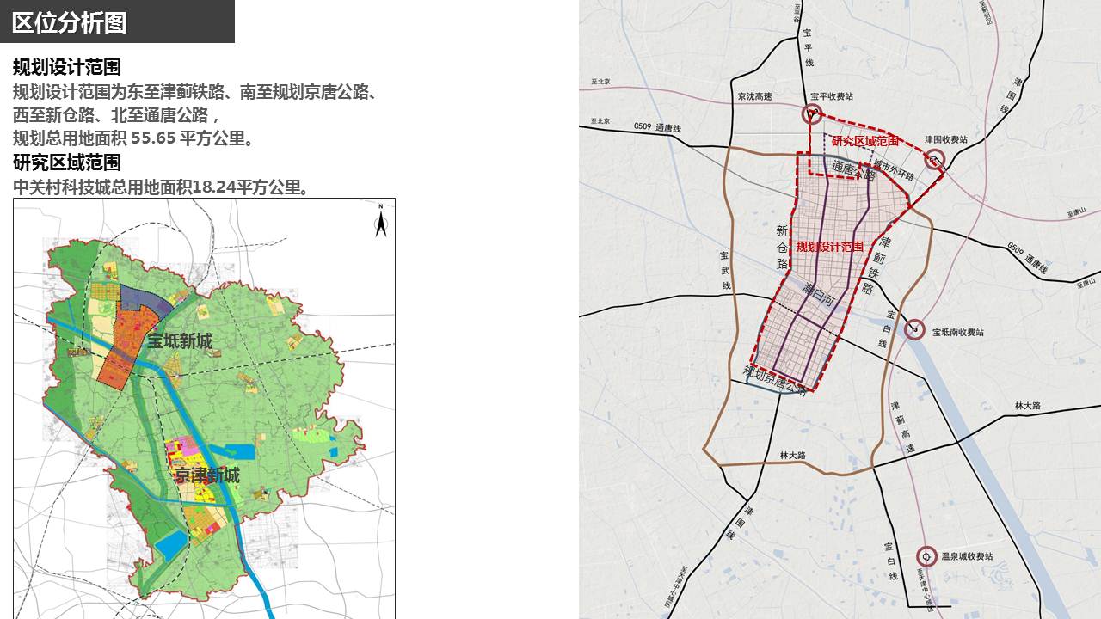Select the bold 规划设计范围 heading in text

66,67
